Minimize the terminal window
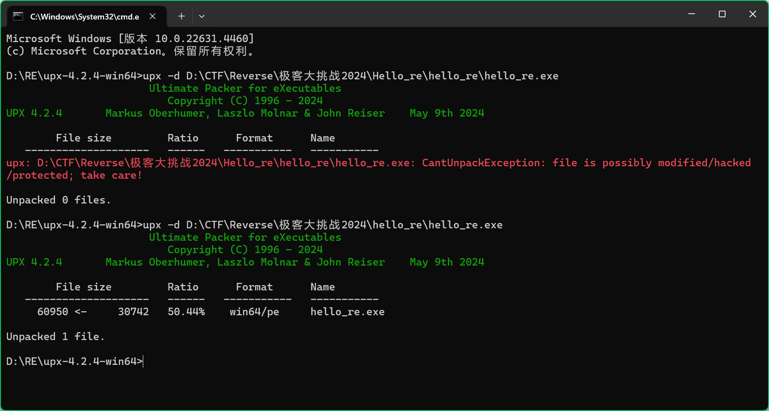The width and height of the screenshot is (769, 411). [x=691, y=14]
